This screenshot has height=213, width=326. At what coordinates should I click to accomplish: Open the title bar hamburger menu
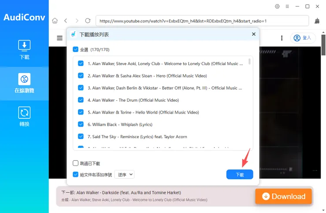point(287,7)
